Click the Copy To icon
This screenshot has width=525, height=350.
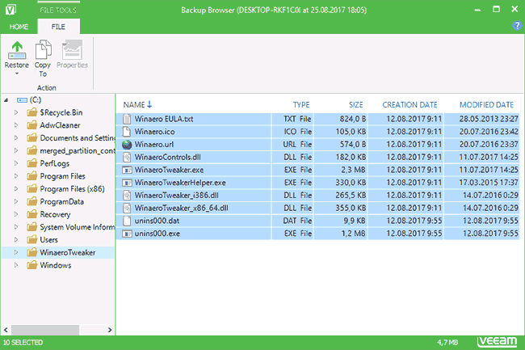coord(43,49)
